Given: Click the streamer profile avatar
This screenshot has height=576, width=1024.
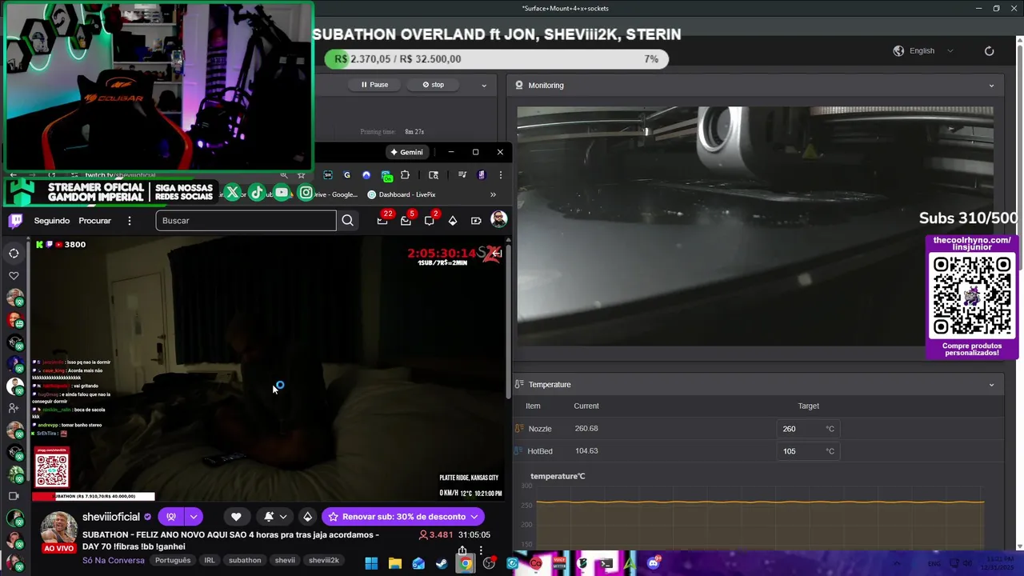Looking at the screenshot, I should coord(59,527).
